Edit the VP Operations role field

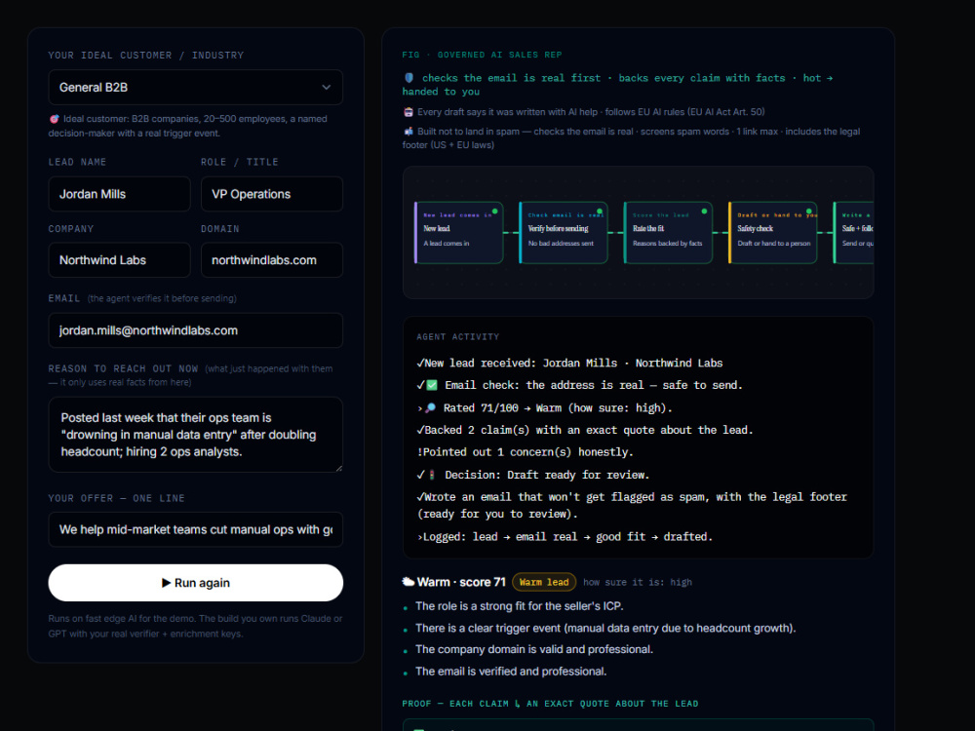[x=272, y=194]
